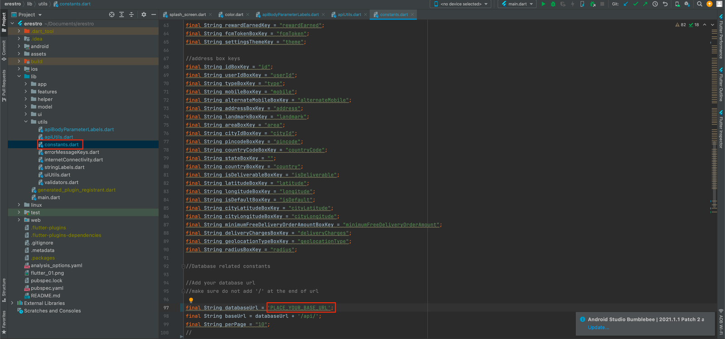Commit changes using the Git checkmark icon
This screenshot has width=725, height=339.
[635, 4]
